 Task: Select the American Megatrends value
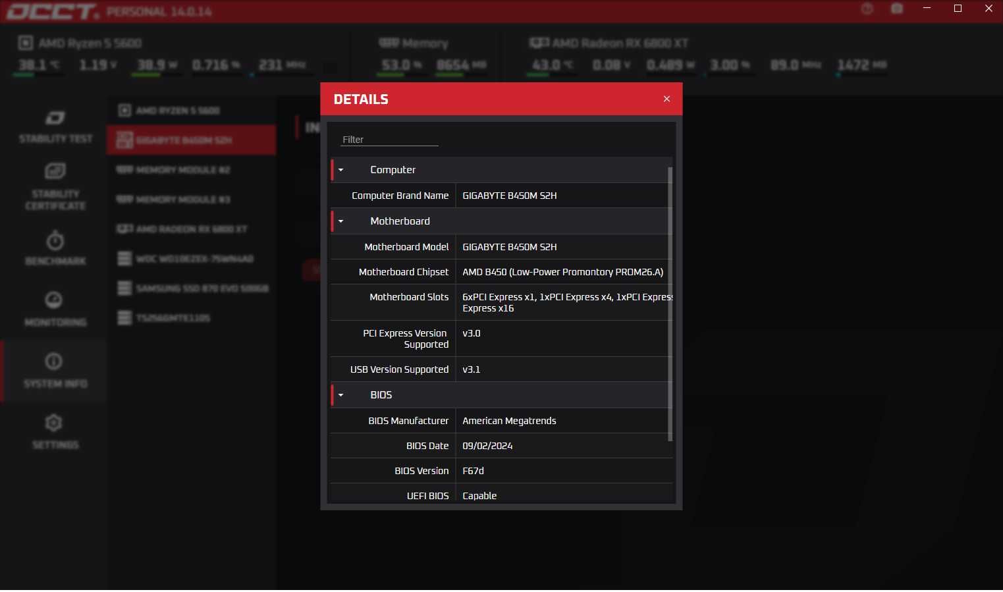tap(509, 421)
